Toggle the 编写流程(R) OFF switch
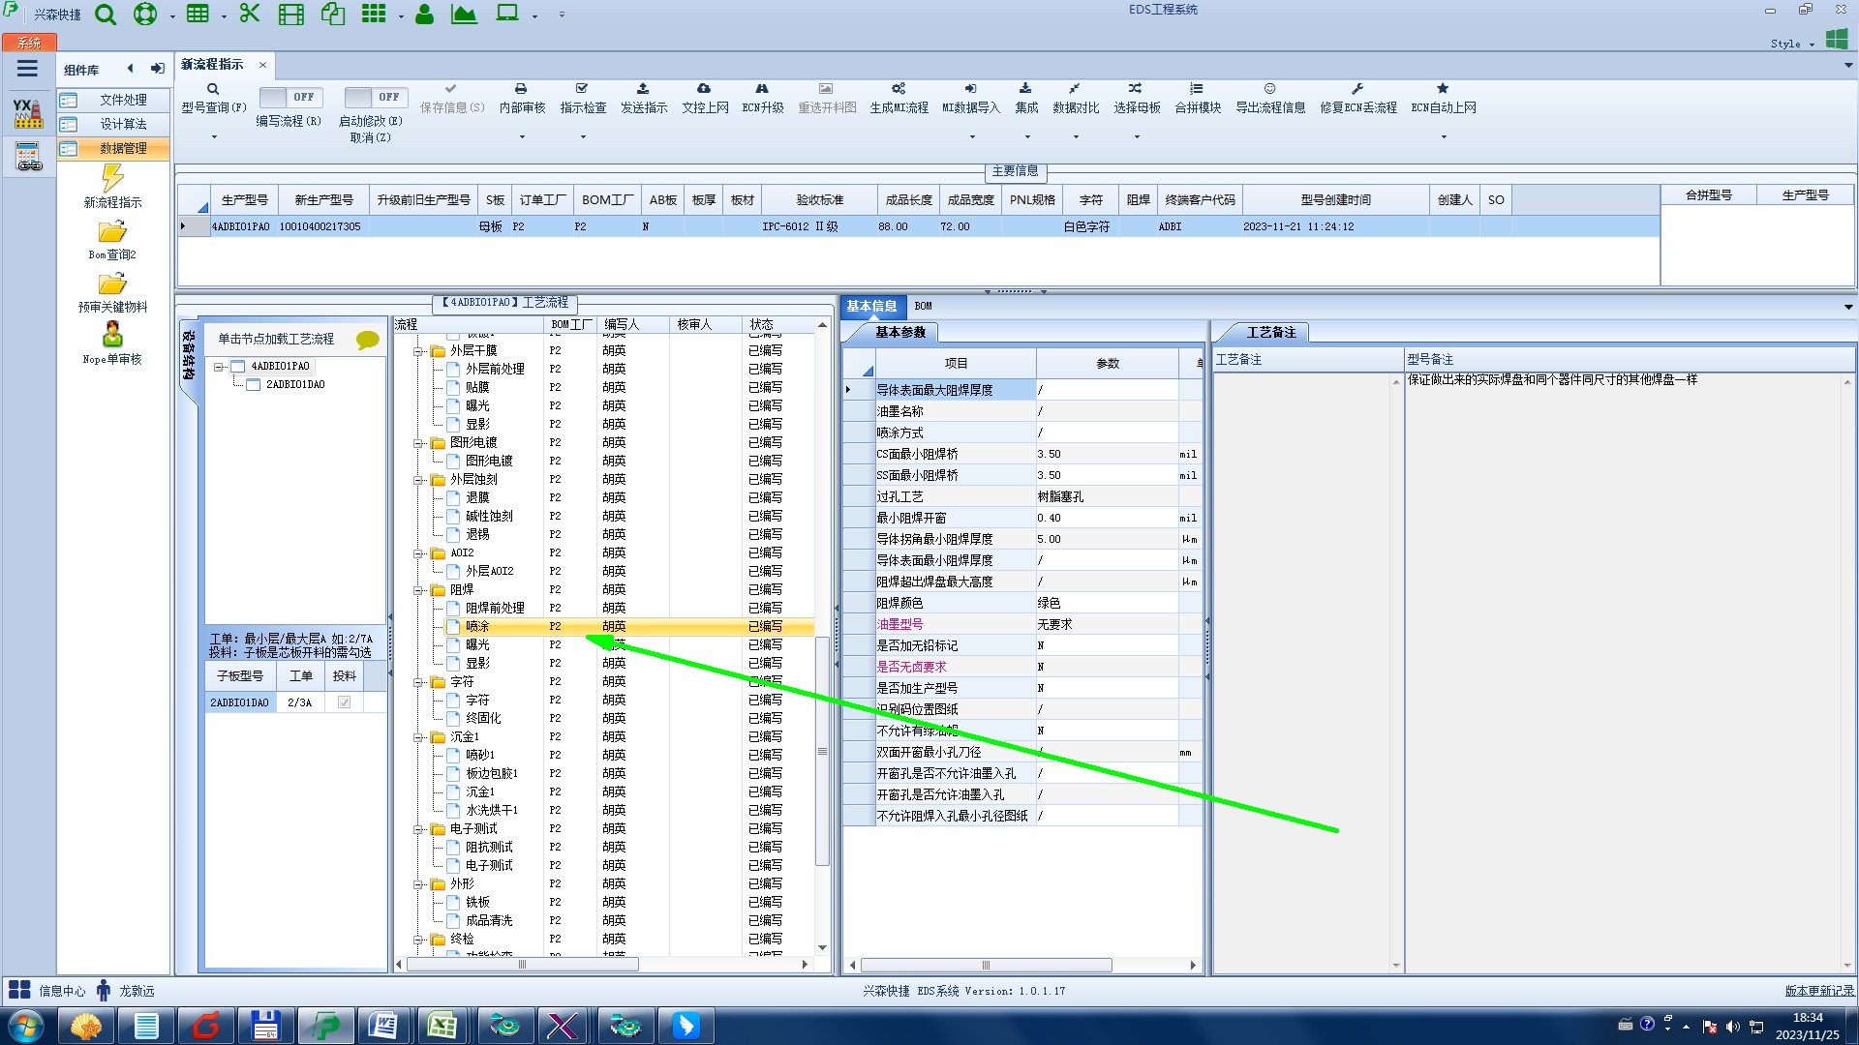Image resolution: width=1859 pixels, height=1045 pixels. tap(290, 97)
